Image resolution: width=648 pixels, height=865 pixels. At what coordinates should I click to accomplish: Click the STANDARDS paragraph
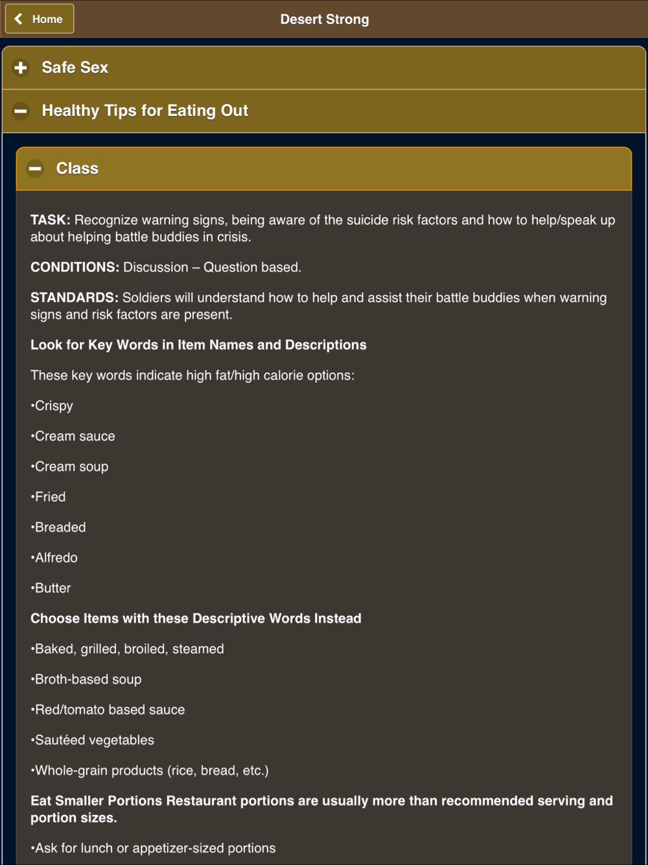[319, 306]
